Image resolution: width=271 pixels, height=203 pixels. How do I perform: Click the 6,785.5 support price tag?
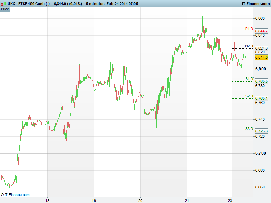(x=262, y=81)
